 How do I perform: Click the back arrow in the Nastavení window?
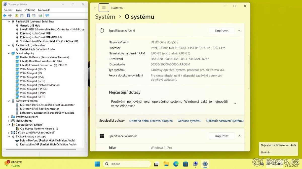tap(95, 8)
